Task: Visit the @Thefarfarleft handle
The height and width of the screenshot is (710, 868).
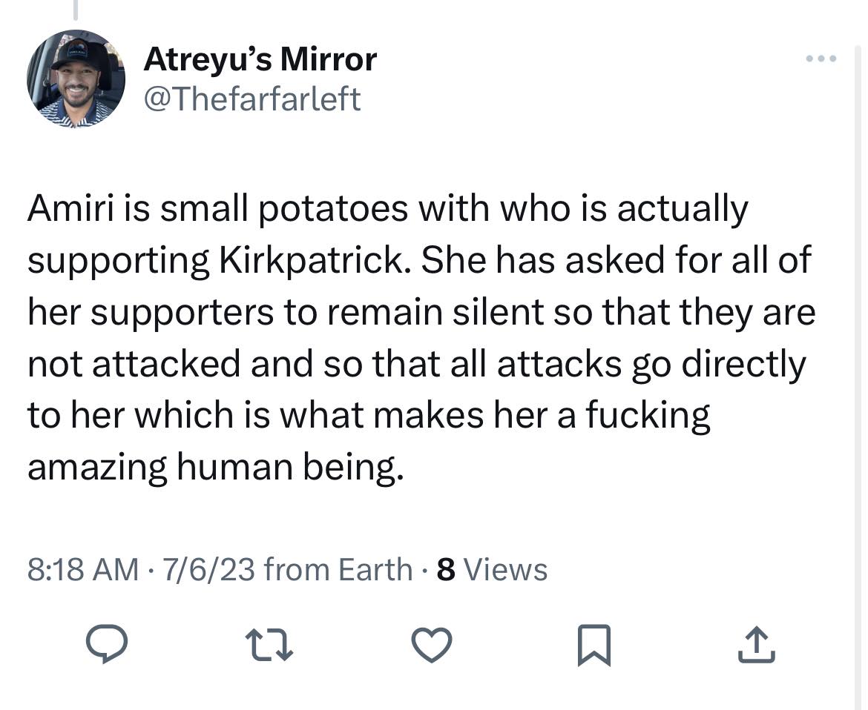Action: [251, 97]
